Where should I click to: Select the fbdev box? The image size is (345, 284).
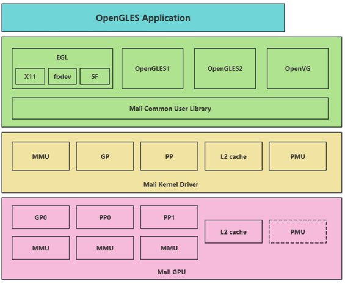(62, 76)
